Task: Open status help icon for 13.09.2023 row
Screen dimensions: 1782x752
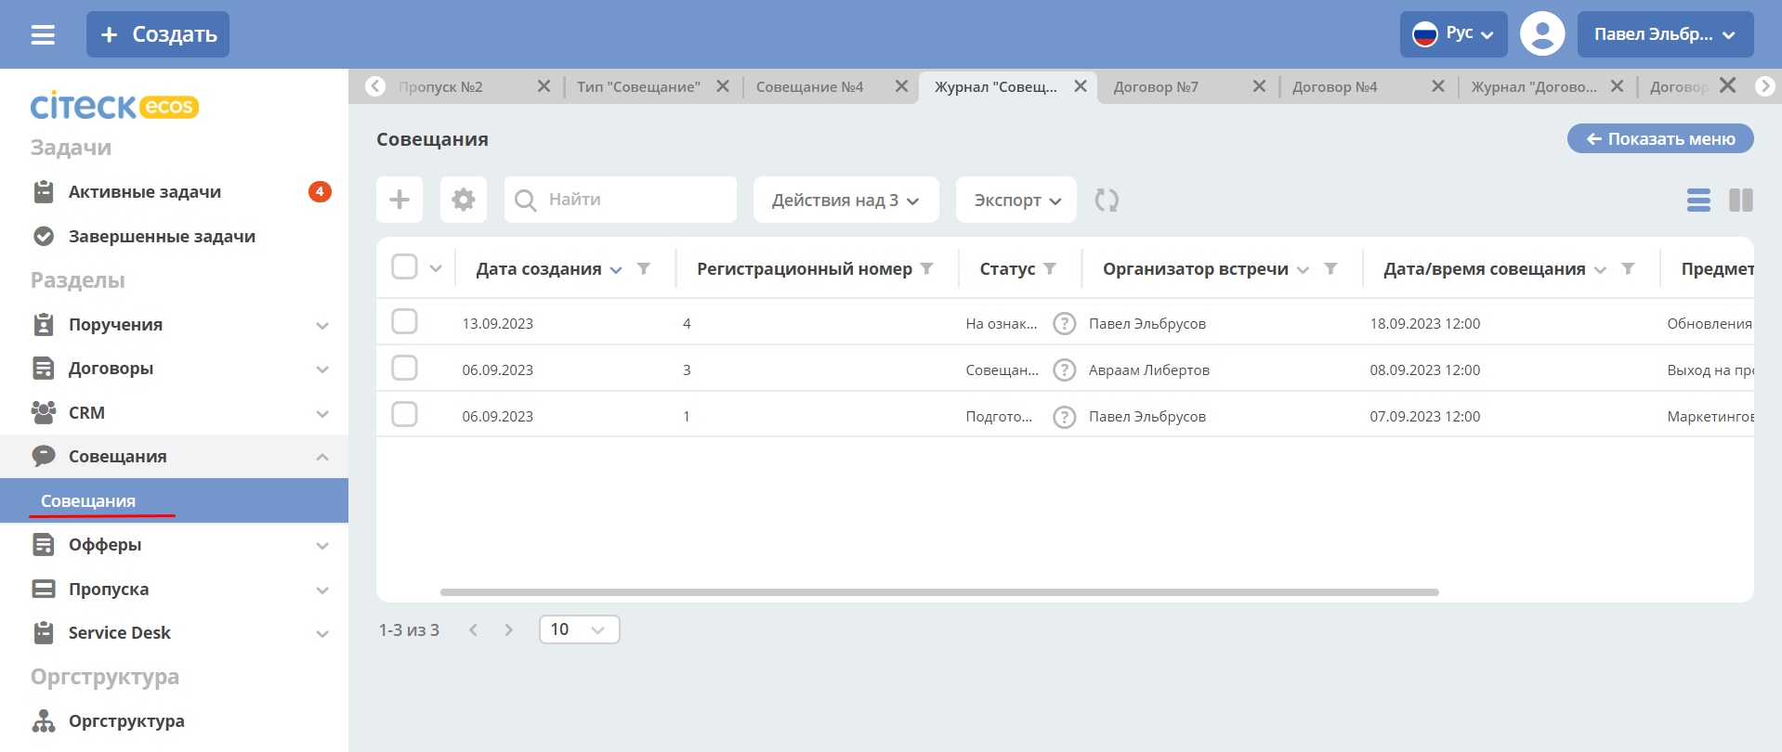Action: (x=1064, y=323)
